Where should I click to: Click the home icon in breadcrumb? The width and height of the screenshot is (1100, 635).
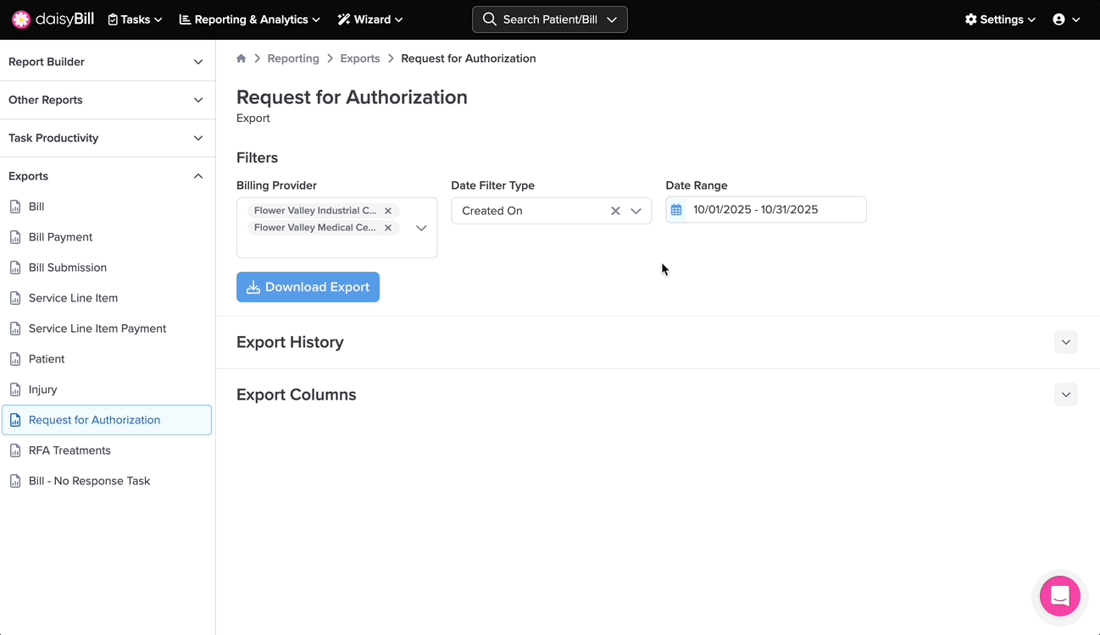tap(242, 58)
